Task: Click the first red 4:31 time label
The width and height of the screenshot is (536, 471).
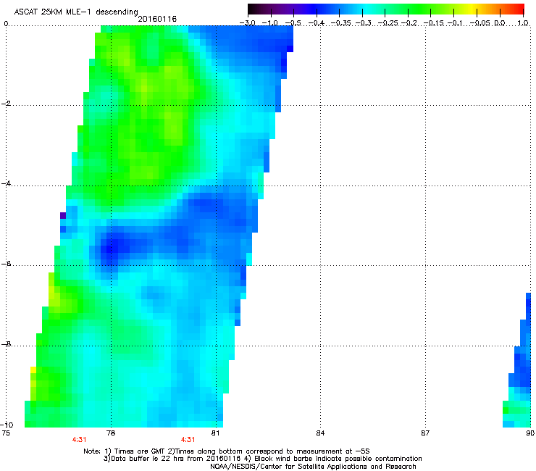Action: tap(79, 440)
